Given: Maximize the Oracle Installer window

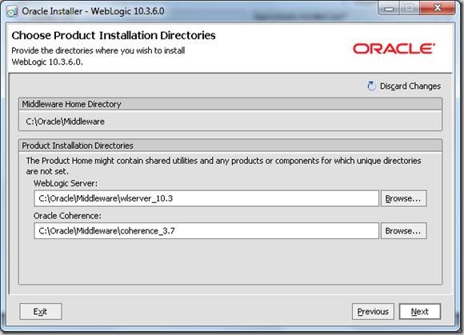Looking at the screenshot, I should 410,9.
